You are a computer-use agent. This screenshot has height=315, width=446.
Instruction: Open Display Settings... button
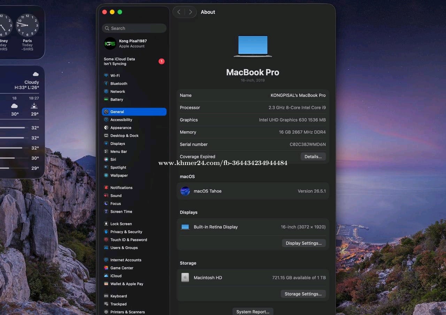pos(304,243)
